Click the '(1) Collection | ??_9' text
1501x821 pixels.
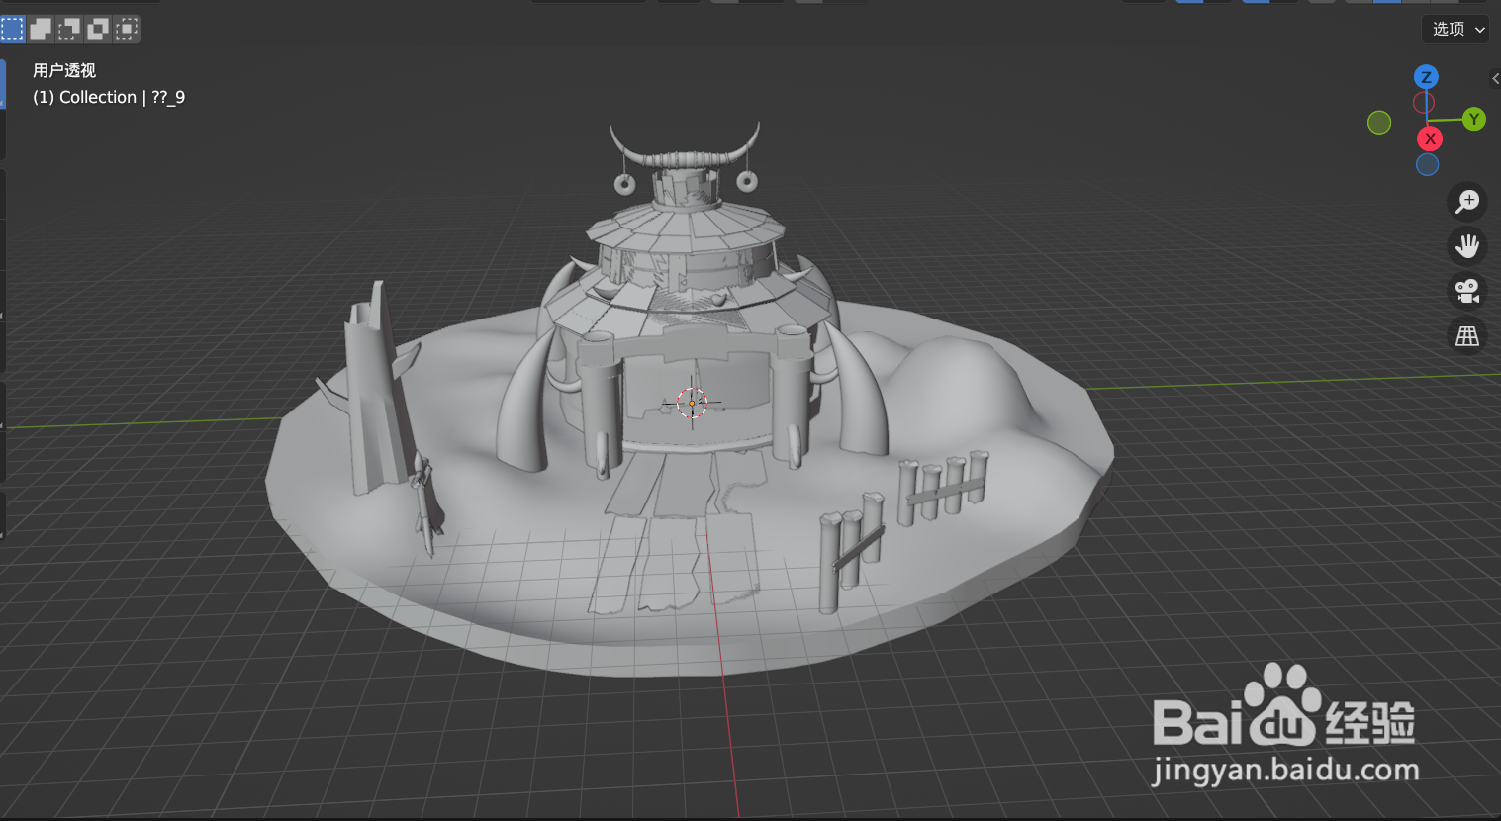[109, 97]
